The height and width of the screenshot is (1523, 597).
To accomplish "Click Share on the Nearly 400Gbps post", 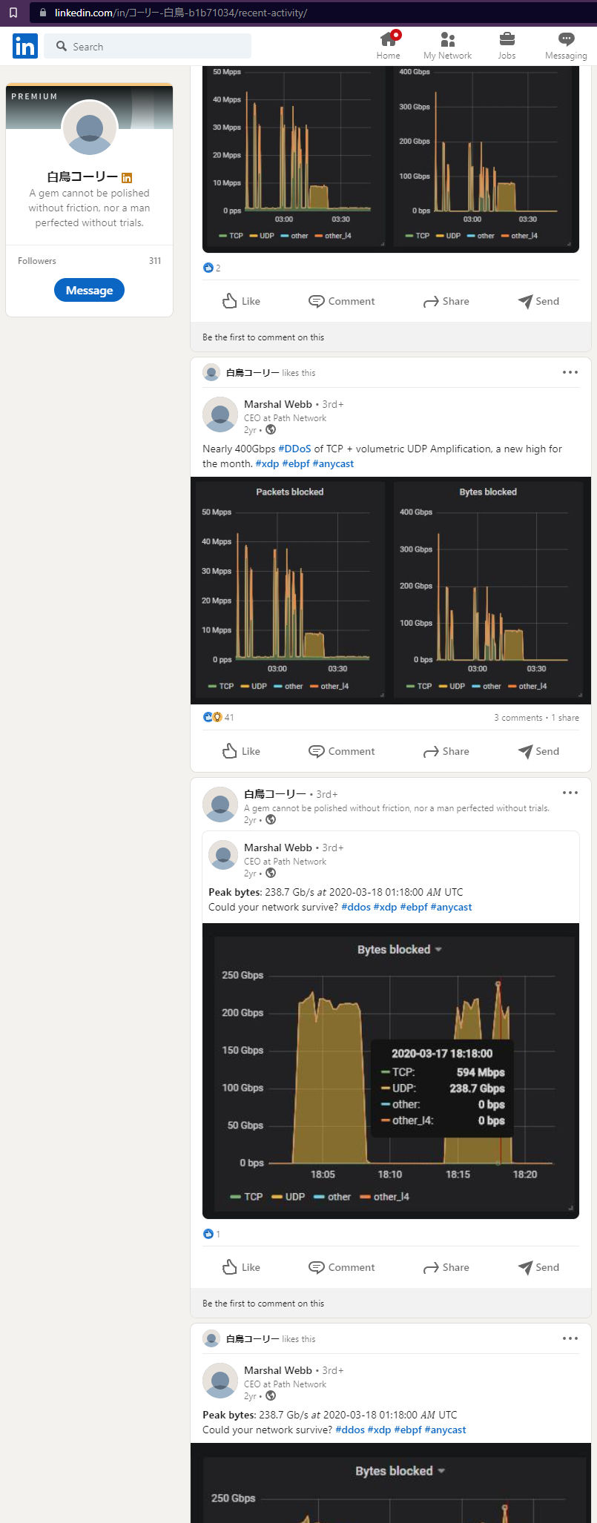I will click(446, 751).
